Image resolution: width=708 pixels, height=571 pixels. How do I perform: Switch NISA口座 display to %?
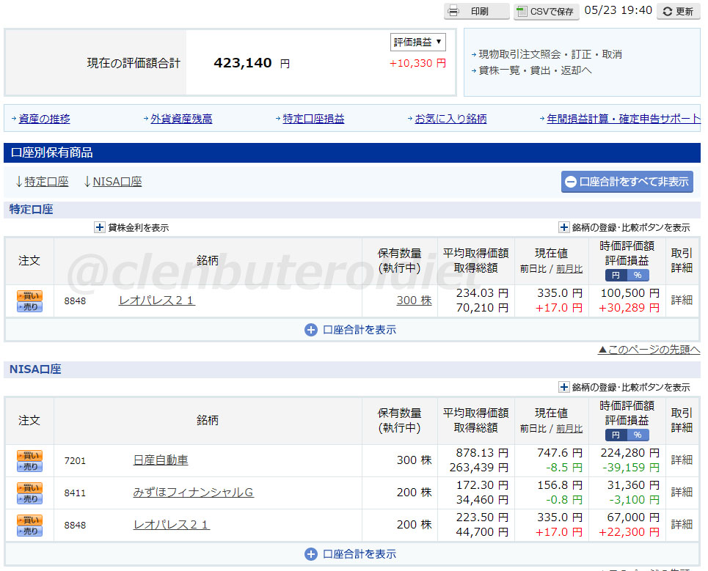(x=638, y=435)
